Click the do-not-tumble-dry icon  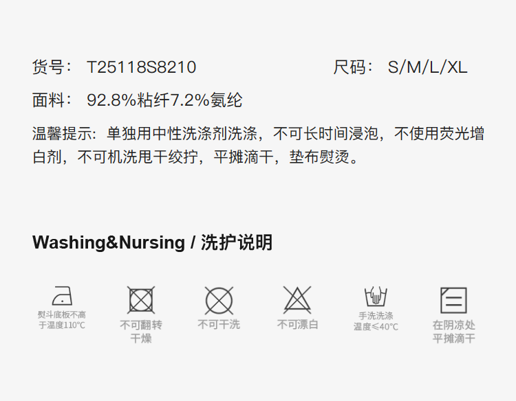[141, 300]
